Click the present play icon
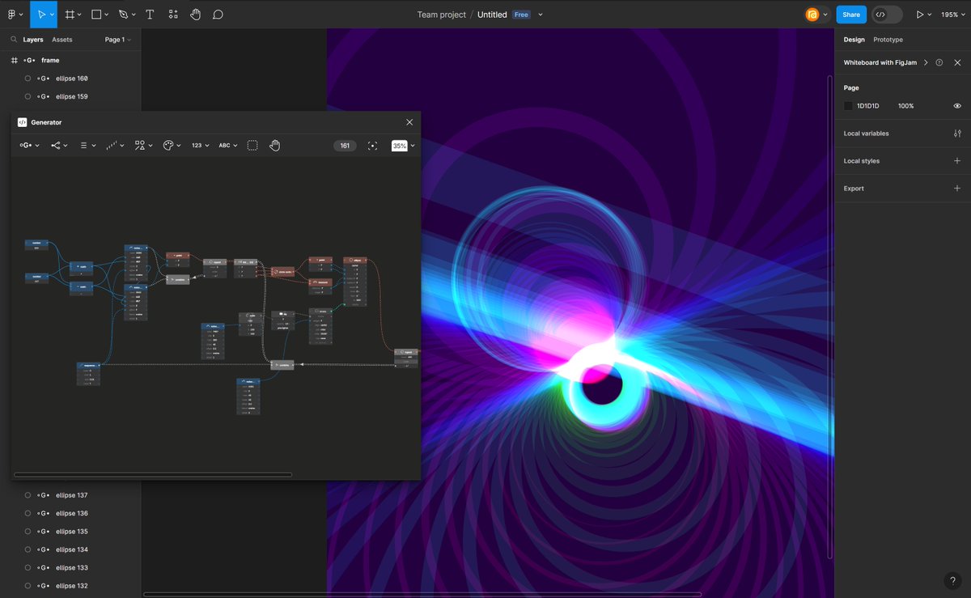Screen dimensions: 971x598 coord(919,15)
